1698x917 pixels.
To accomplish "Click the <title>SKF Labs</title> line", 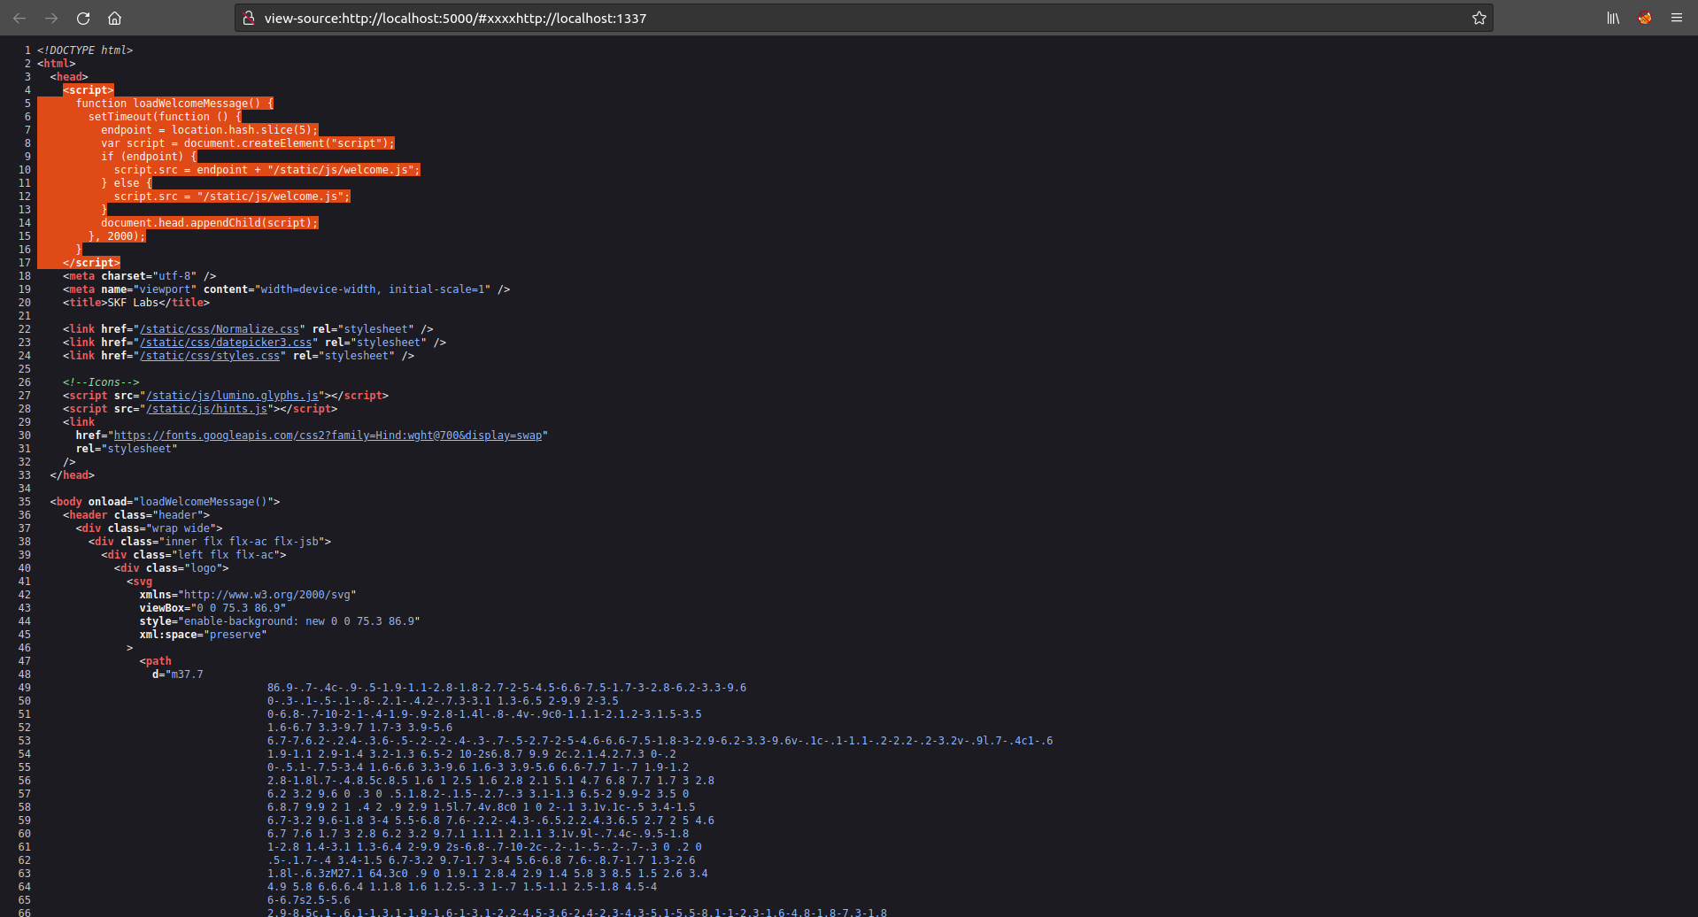I will [136, 303].
